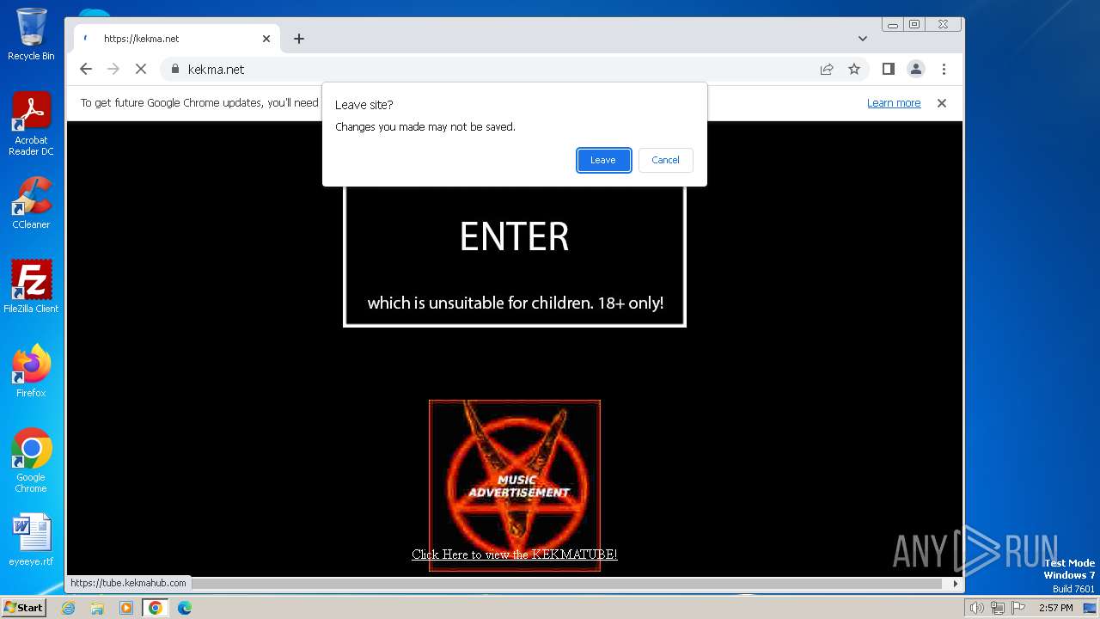
Task: Open the Windows Start menu
Action: click(23, 608)
